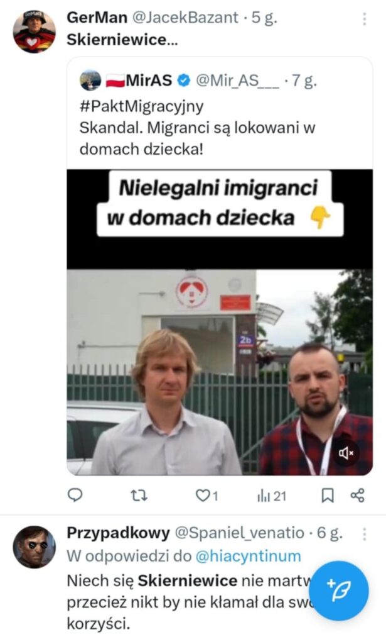View tweet analytics showing 21 views
This screenshot has height=644, width=386.
pyautogui.click(x=272, y=496)
